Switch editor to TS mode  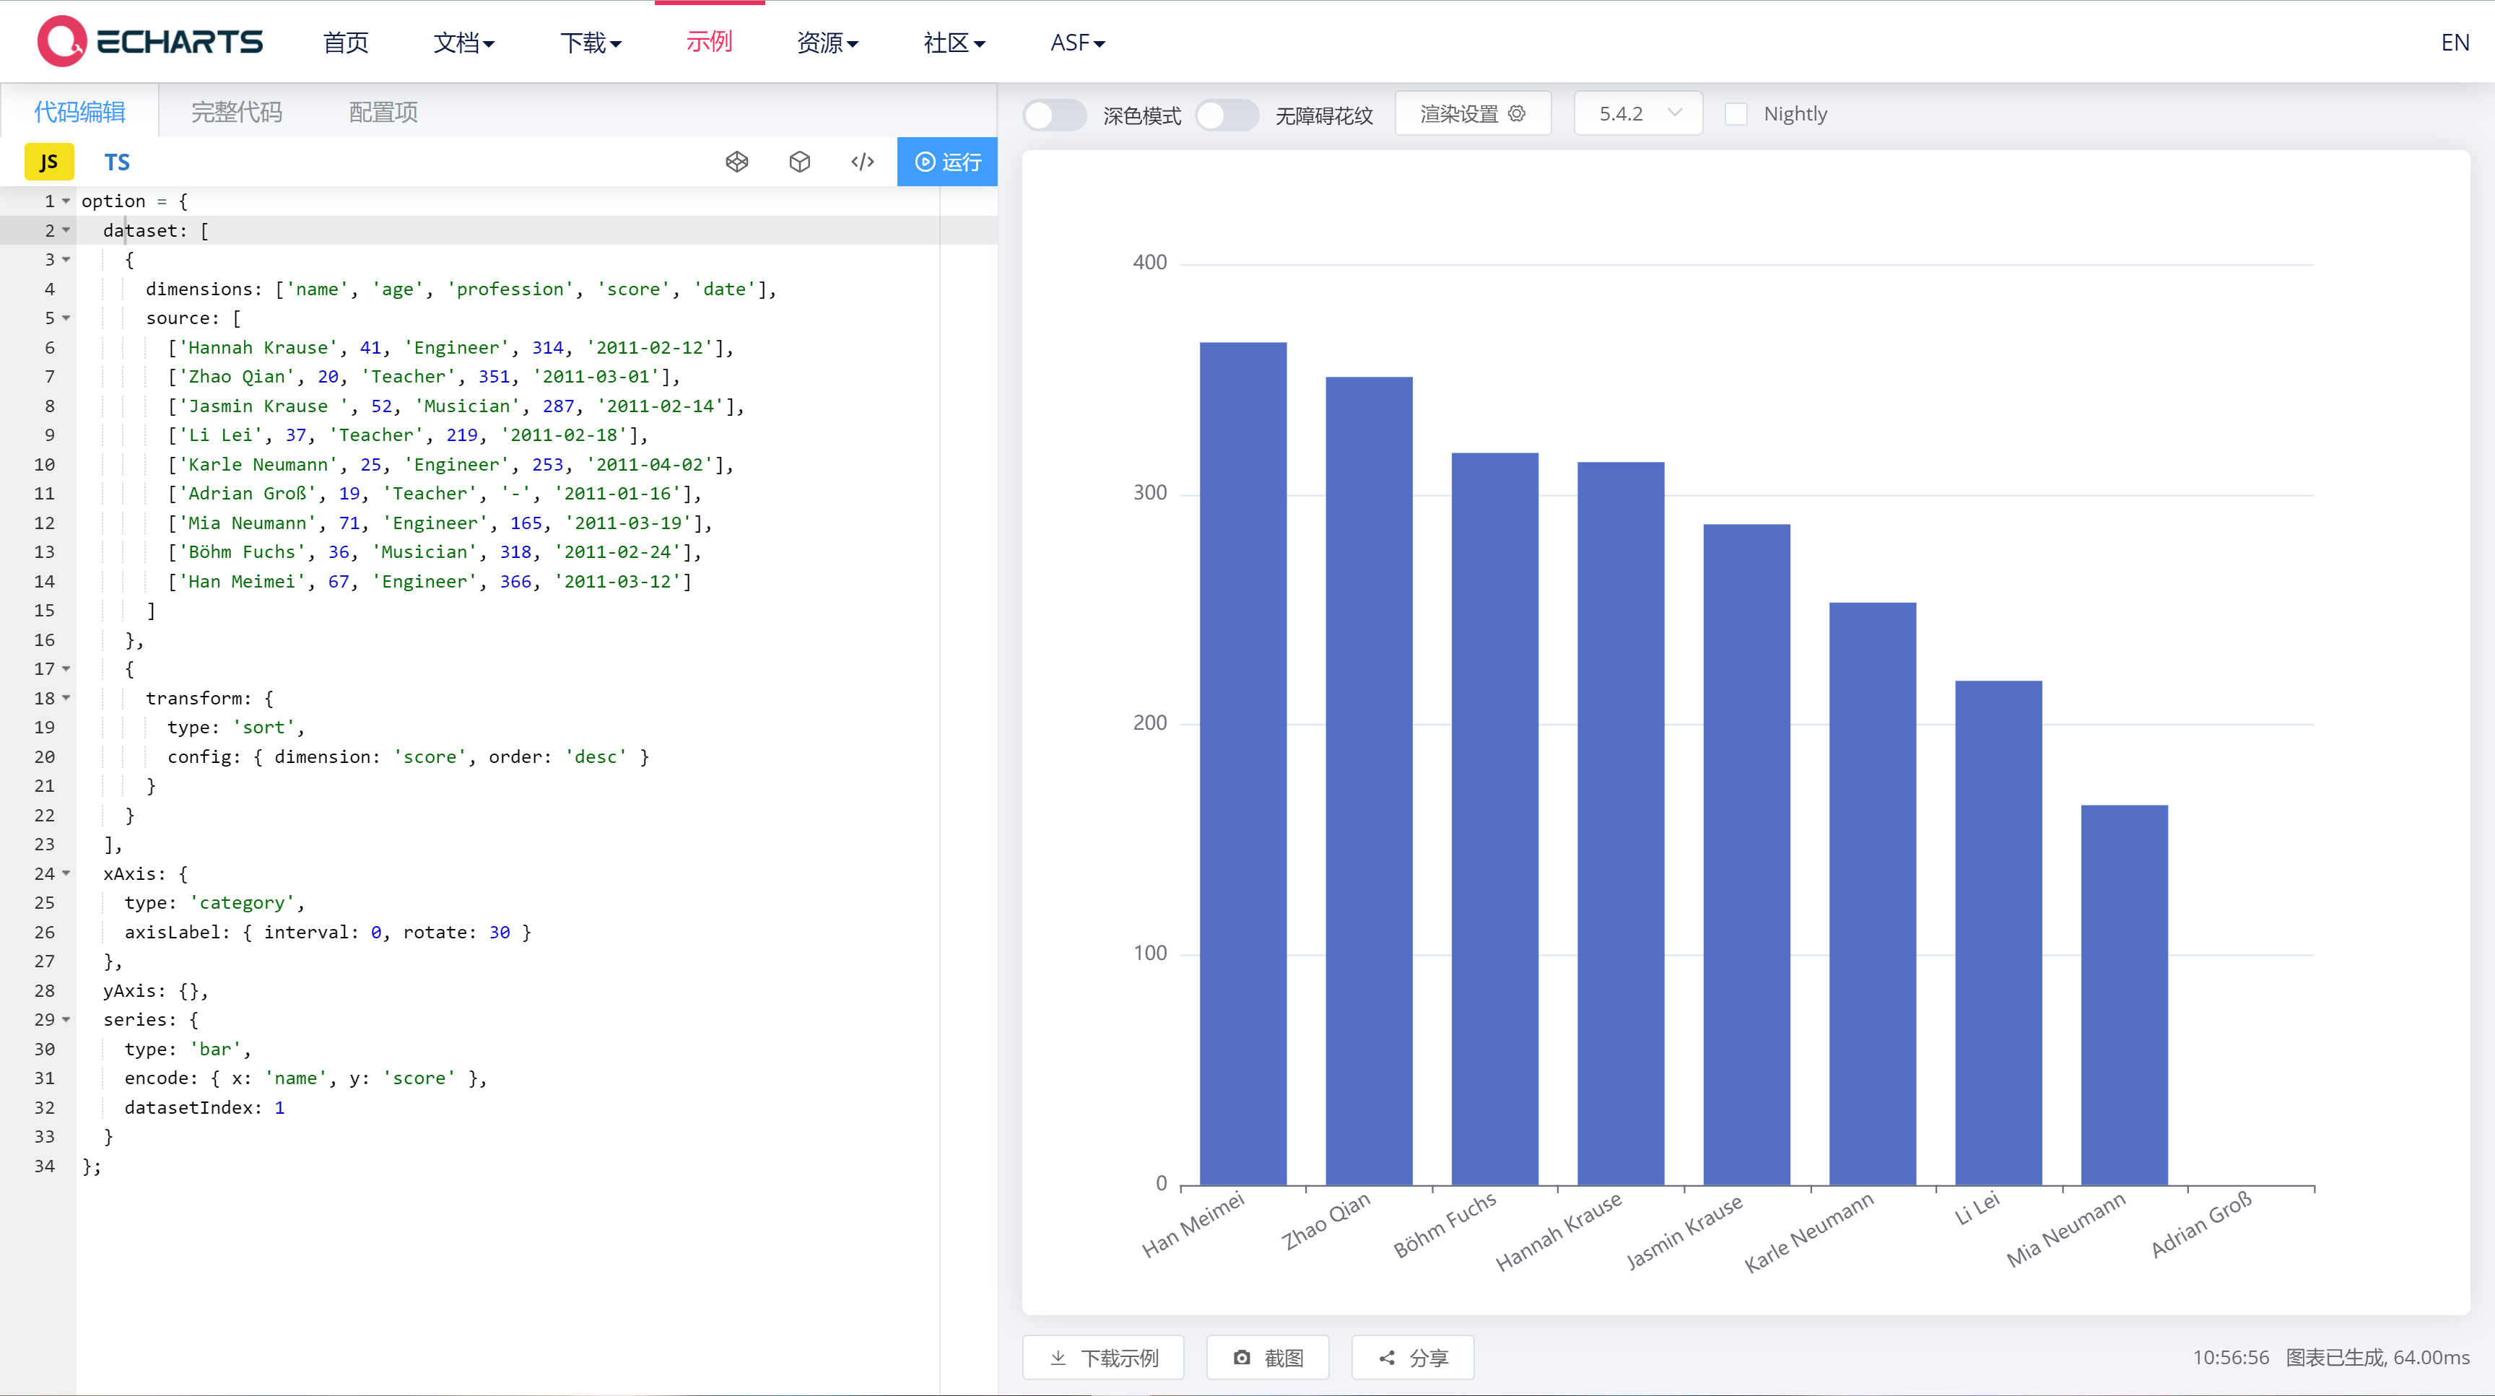[x=117, y=162]
